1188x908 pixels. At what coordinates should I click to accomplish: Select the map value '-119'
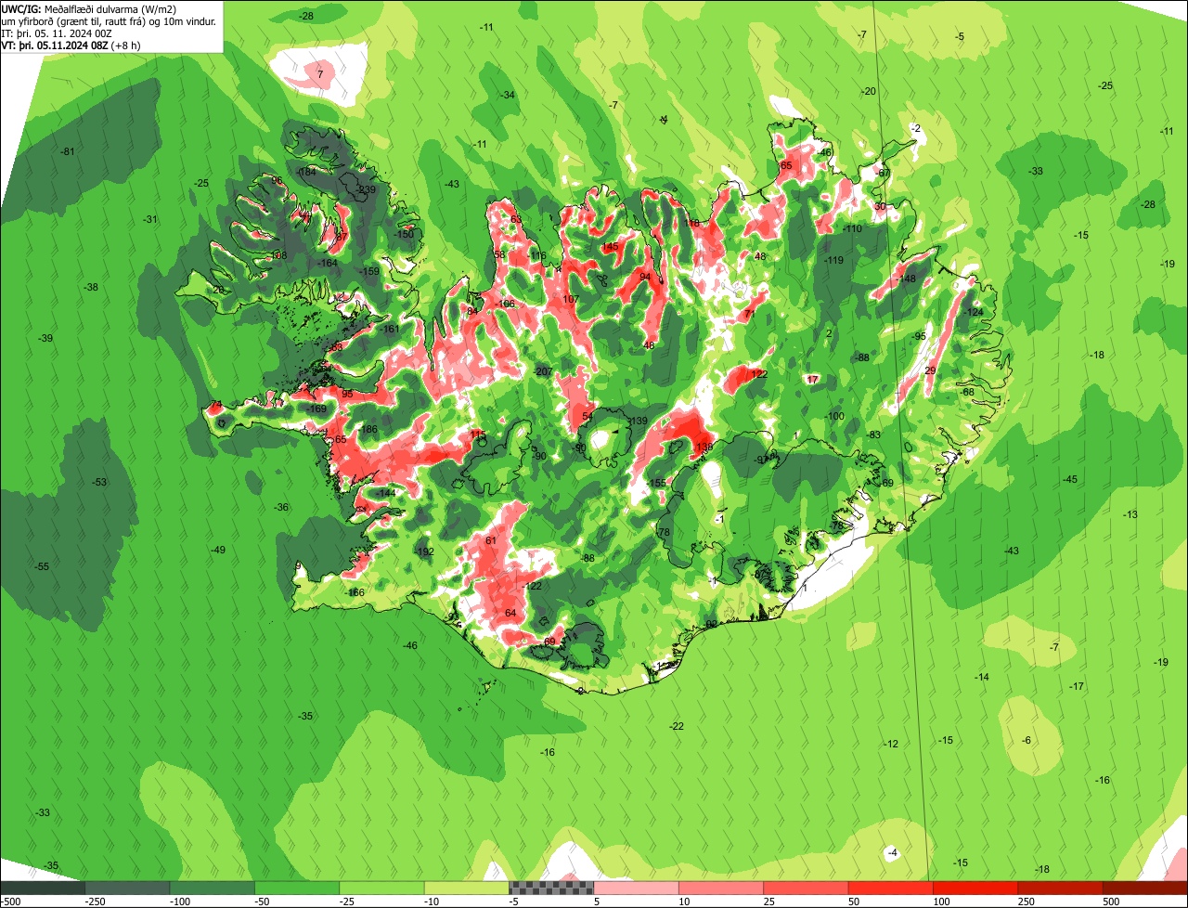pos(833,260)
